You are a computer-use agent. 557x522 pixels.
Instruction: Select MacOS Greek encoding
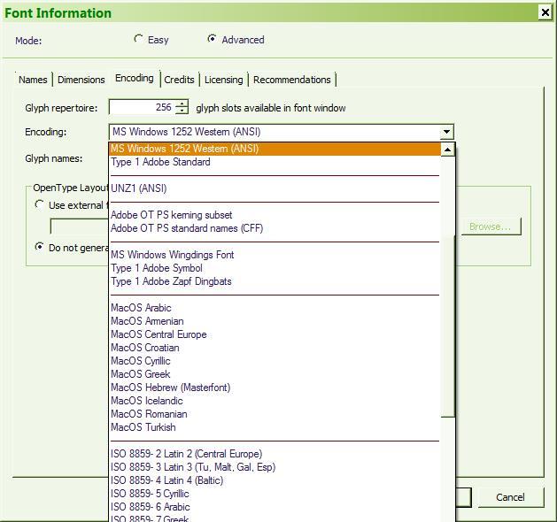[275, 374]
